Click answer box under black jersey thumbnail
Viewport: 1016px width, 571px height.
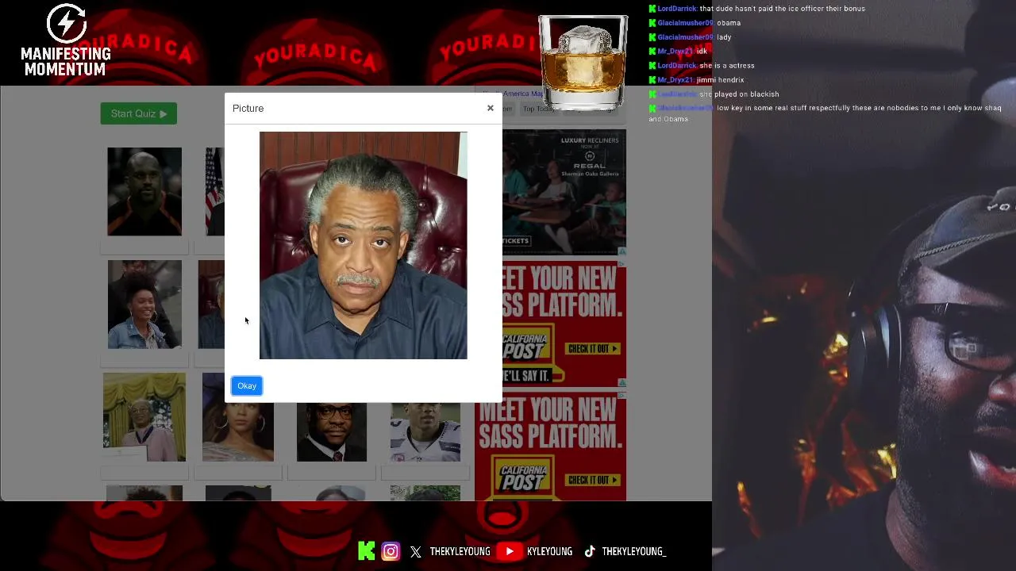[x=144, y=246]
